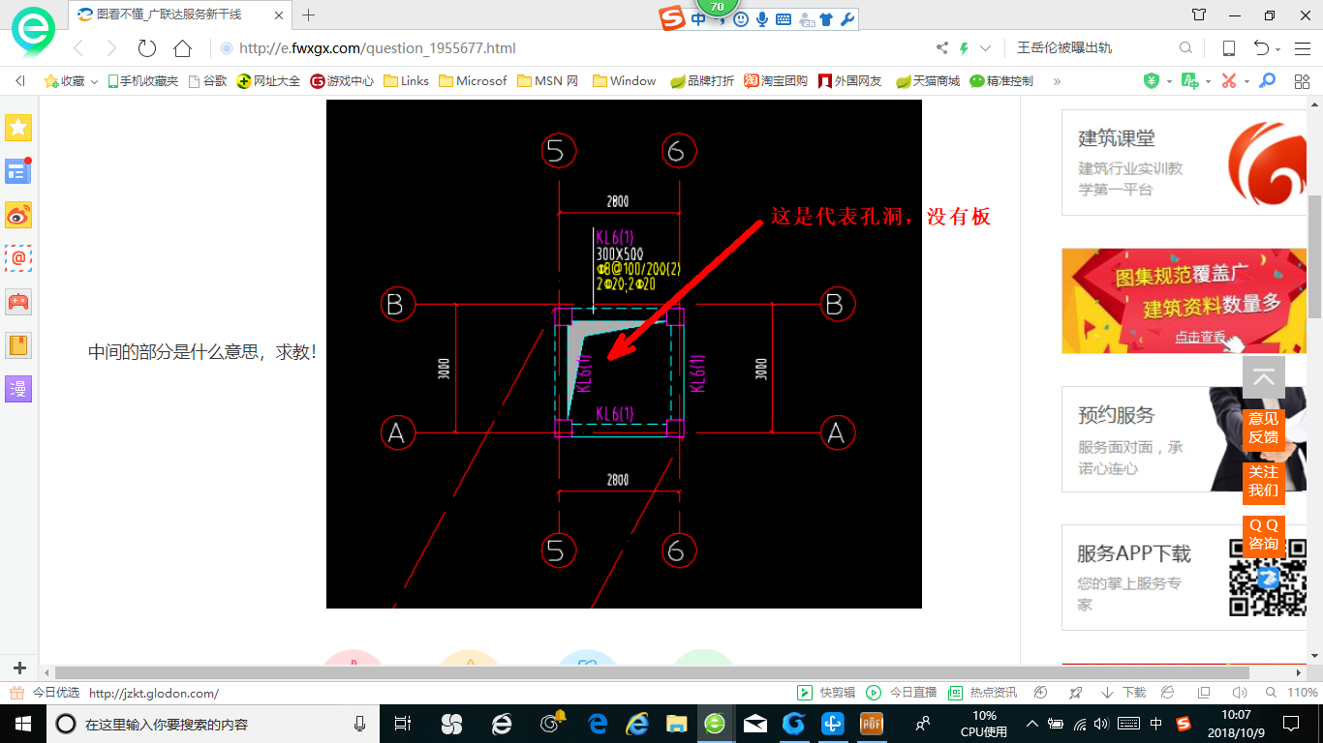Open the 手机收藏夹 bookmark

pyautogui.click(x=142, y=81)
